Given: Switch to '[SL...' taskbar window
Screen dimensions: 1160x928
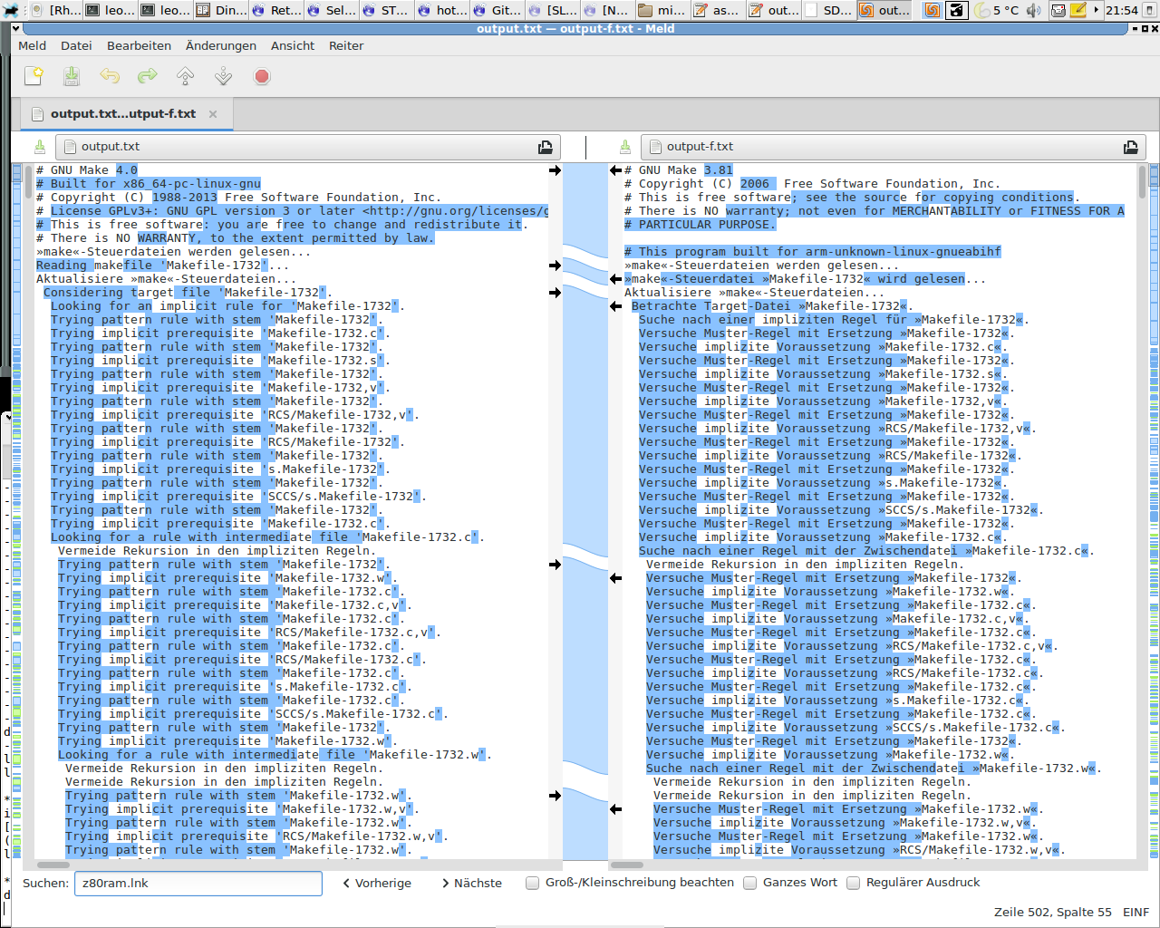Looking at the screenshot, I should [552, 10].
